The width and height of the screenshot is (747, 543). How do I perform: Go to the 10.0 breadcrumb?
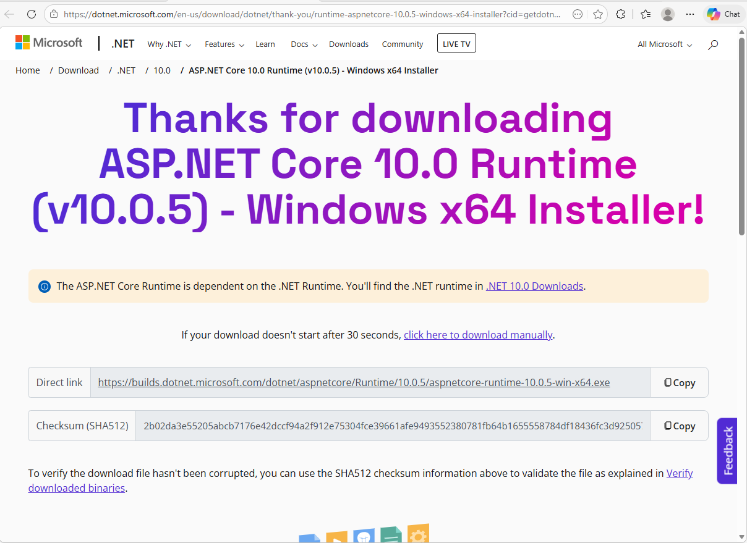[162, 70]
